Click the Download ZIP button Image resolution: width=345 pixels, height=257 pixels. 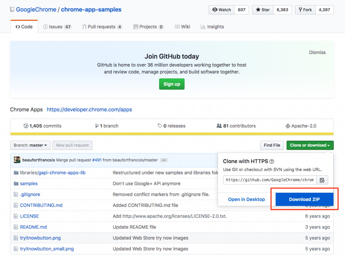(304, 199)
